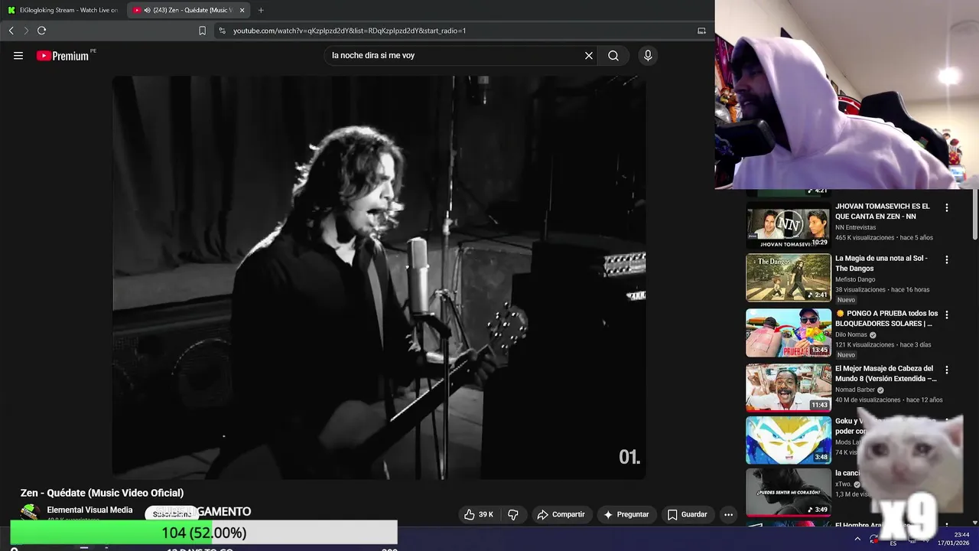Open a new browser tab
The width and height of the screenshot is (979, 551).
(x=261, y=10)
